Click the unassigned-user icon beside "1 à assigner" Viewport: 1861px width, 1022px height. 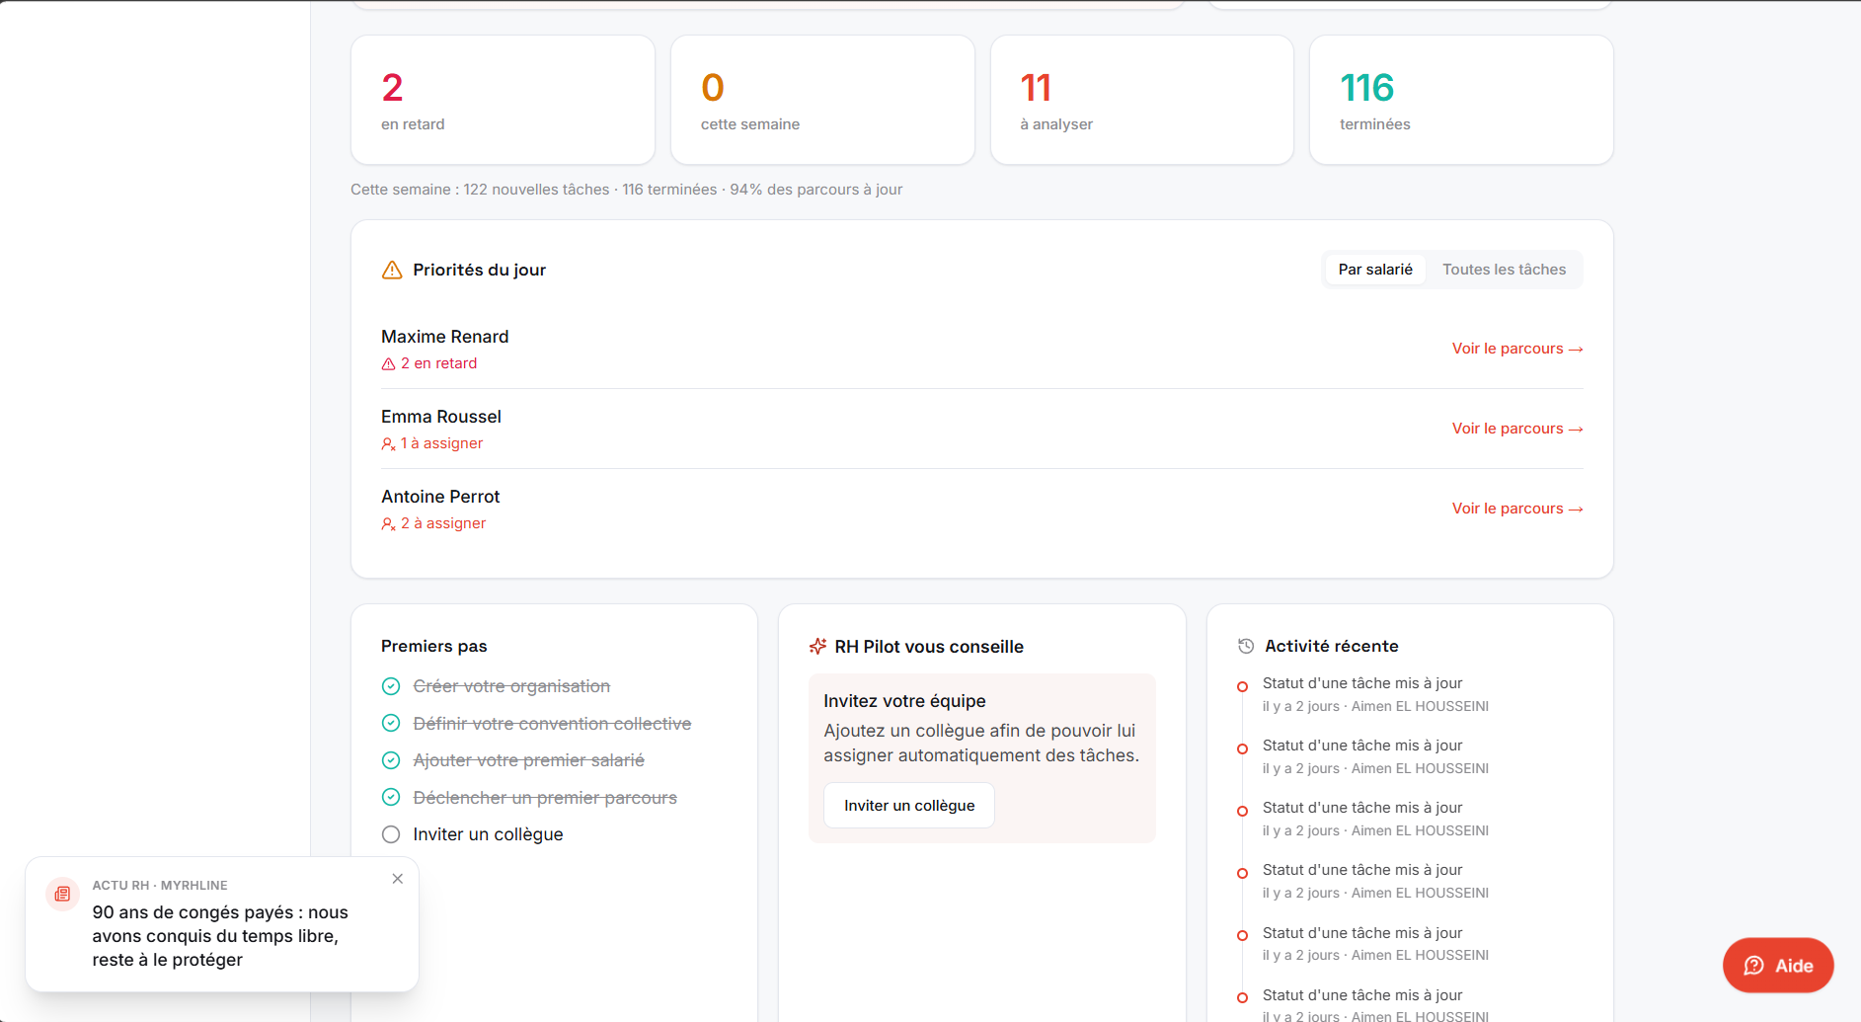(389, 444)
